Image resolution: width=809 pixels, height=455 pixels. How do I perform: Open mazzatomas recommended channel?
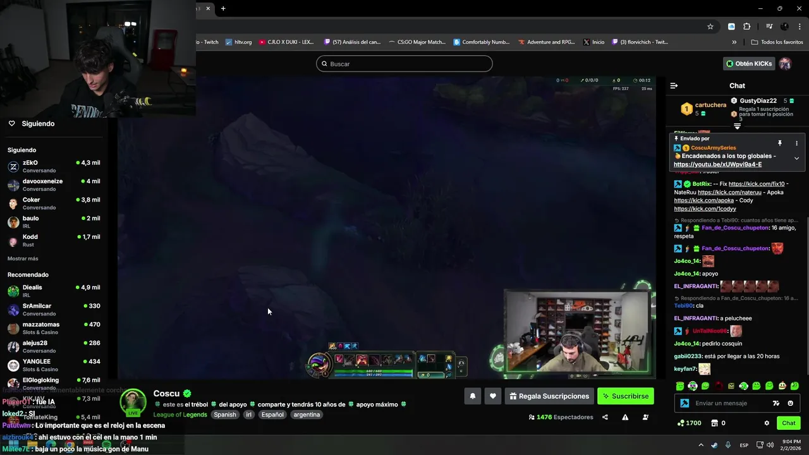pos(54,328)
